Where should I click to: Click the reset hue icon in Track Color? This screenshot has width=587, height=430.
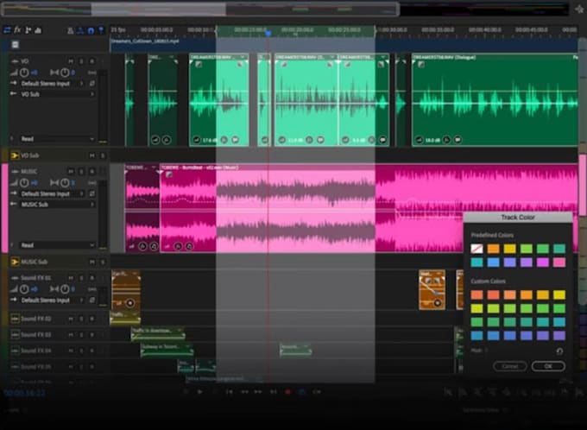(559, 351)
